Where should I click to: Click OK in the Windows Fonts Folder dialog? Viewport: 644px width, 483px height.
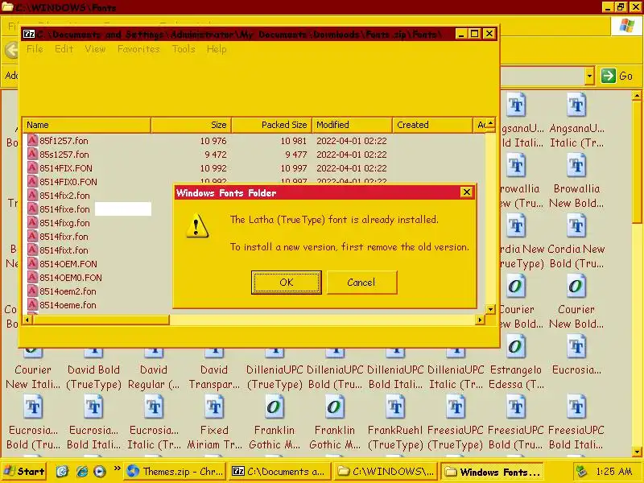tap(287, 283)
